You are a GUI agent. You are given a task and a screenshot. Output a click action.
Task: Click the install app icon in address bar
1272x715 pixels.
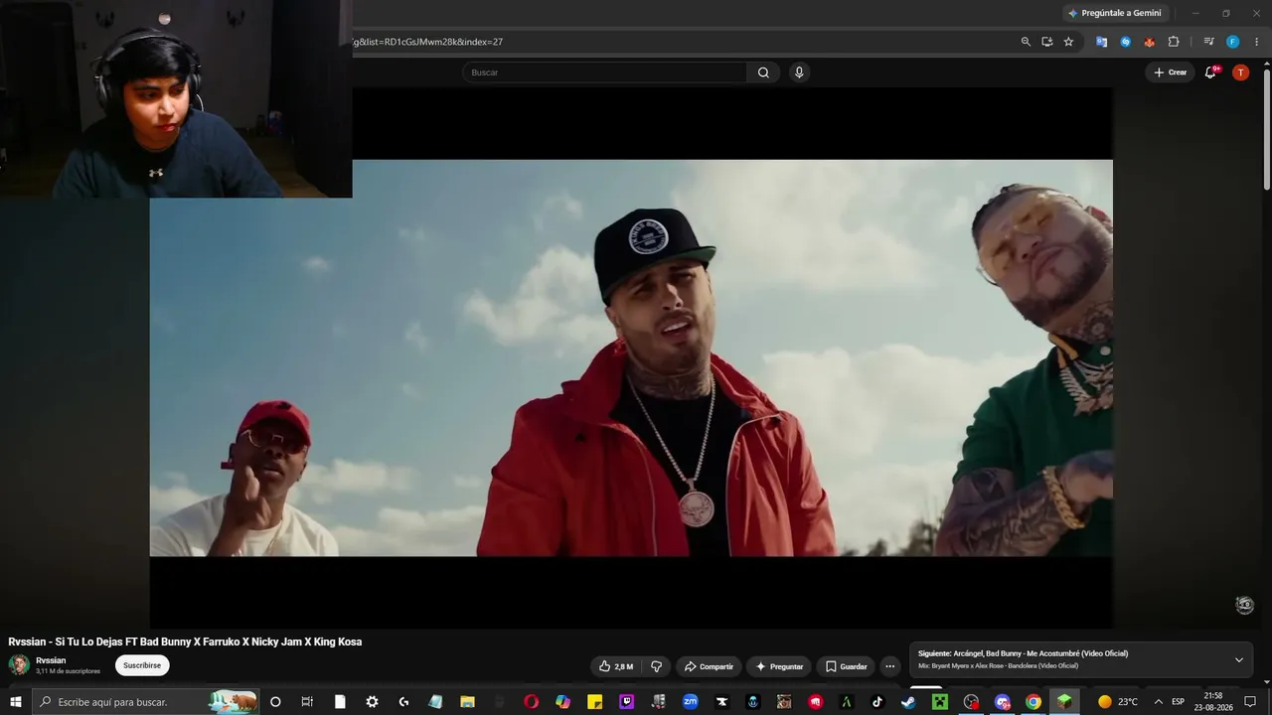tap(1047, 42)
